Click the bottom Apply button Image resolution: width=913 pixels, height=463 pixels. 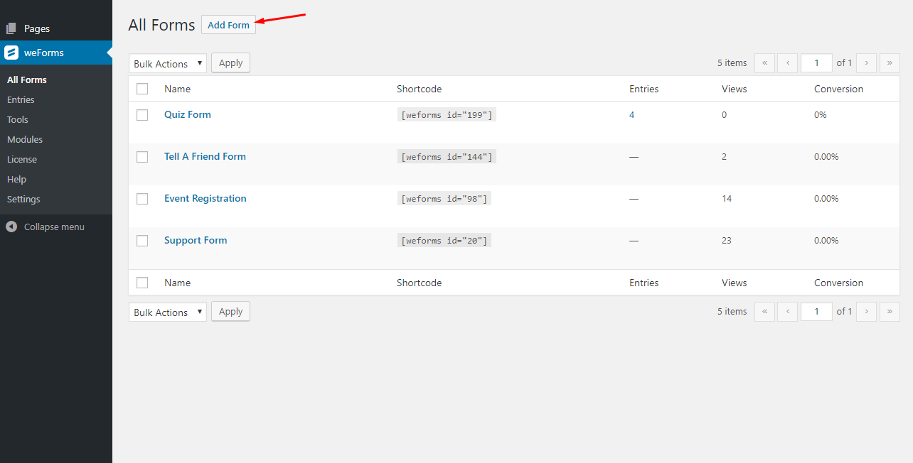230,311
